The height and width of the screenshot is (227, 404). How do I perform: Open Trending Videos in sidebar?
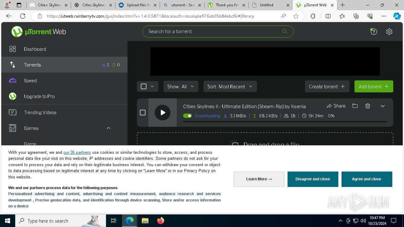point(64,112)
